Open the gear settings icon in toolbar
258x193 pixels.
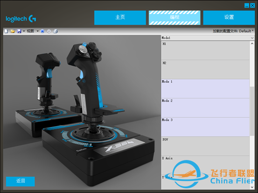pos(49,31)
